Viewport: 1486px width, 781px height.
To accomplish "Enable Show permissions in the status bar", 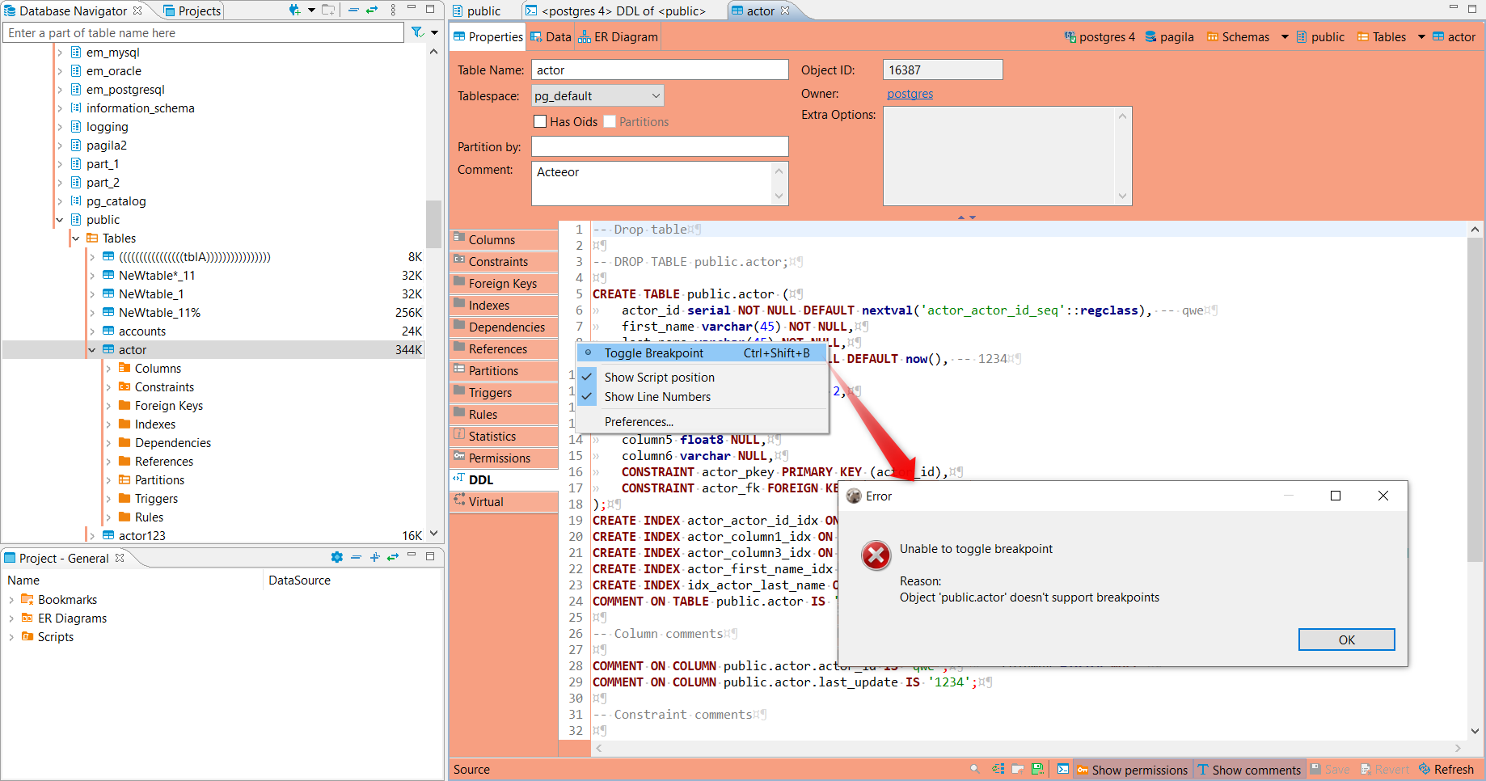I will click(1132, 769).
